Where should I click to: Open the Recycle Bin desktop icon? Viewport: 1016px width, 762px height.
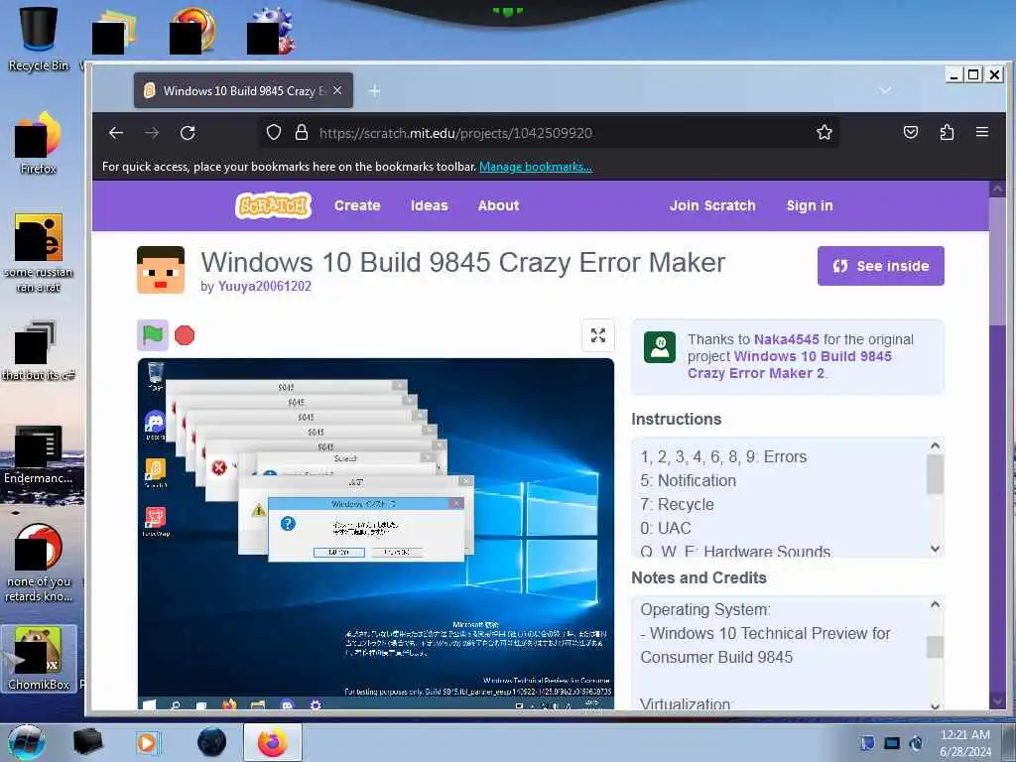39,38
